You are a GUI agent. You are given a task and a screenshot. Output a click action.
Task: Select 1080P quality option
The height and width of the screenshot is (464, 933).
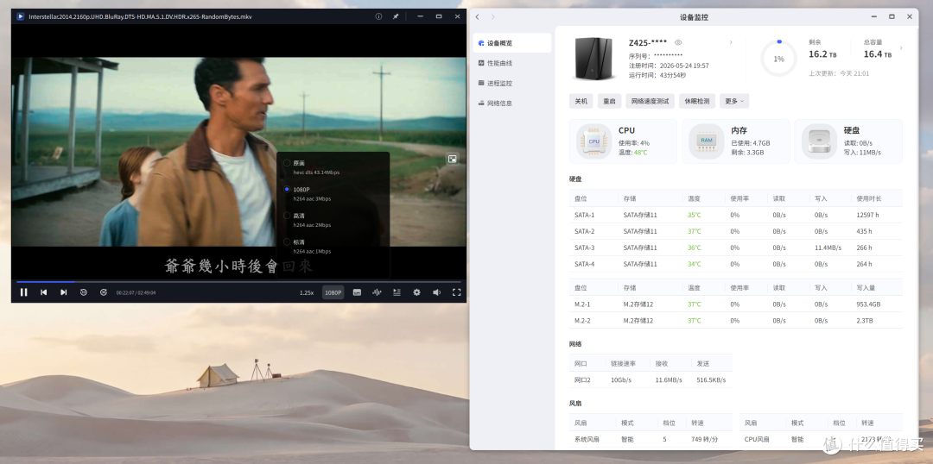coord(333,193)
